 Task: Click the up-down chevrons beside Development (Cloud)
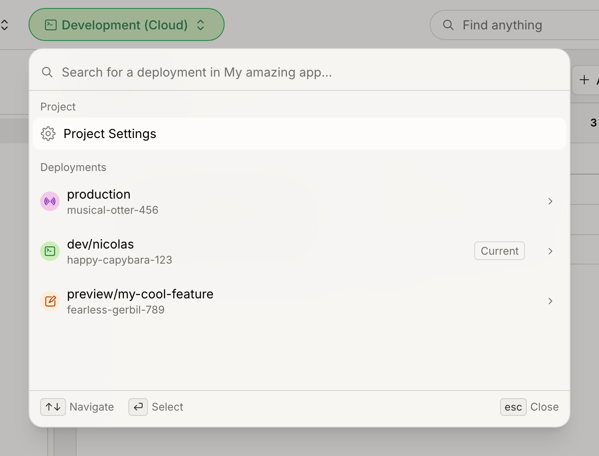(x=201, y=25)
